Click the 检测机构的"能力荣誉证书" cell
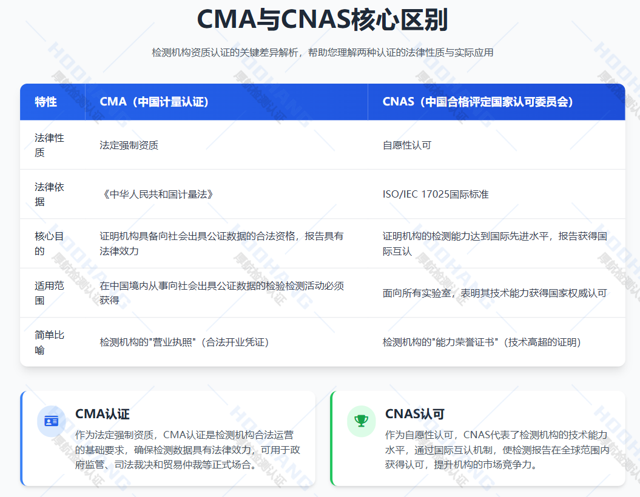The height and width of the screenshot is (497, 640). [482, 342]
